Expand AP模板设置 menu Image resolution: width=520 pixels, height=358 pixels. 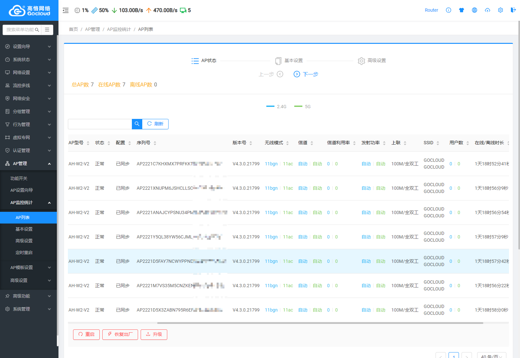coord(29,267)
